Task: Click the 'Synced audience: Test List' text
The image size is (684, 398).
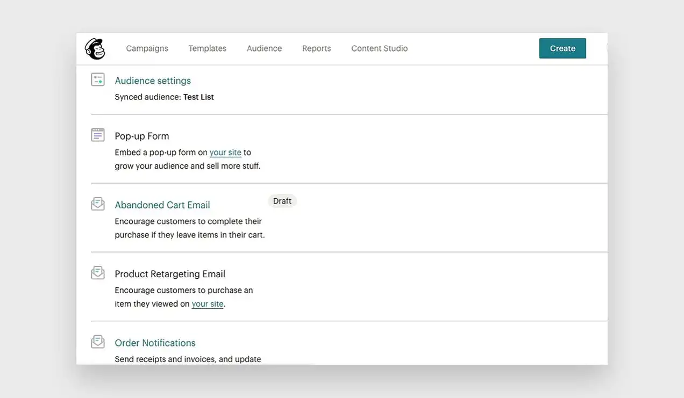Action: [x=164, y=97]
